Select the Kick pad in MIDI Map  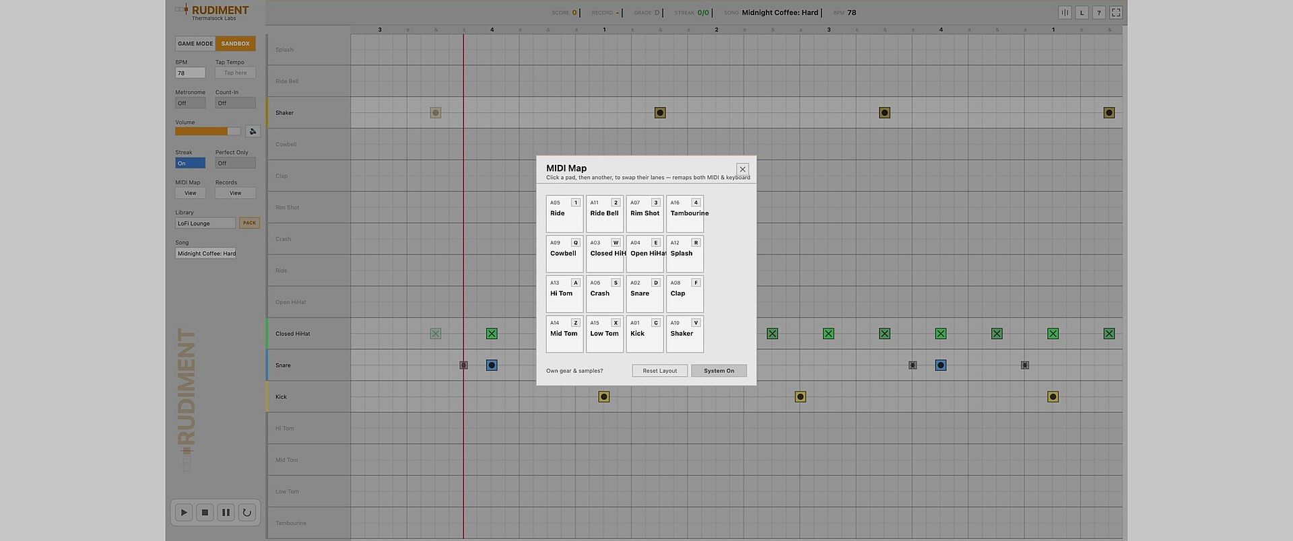click(644, 334)
